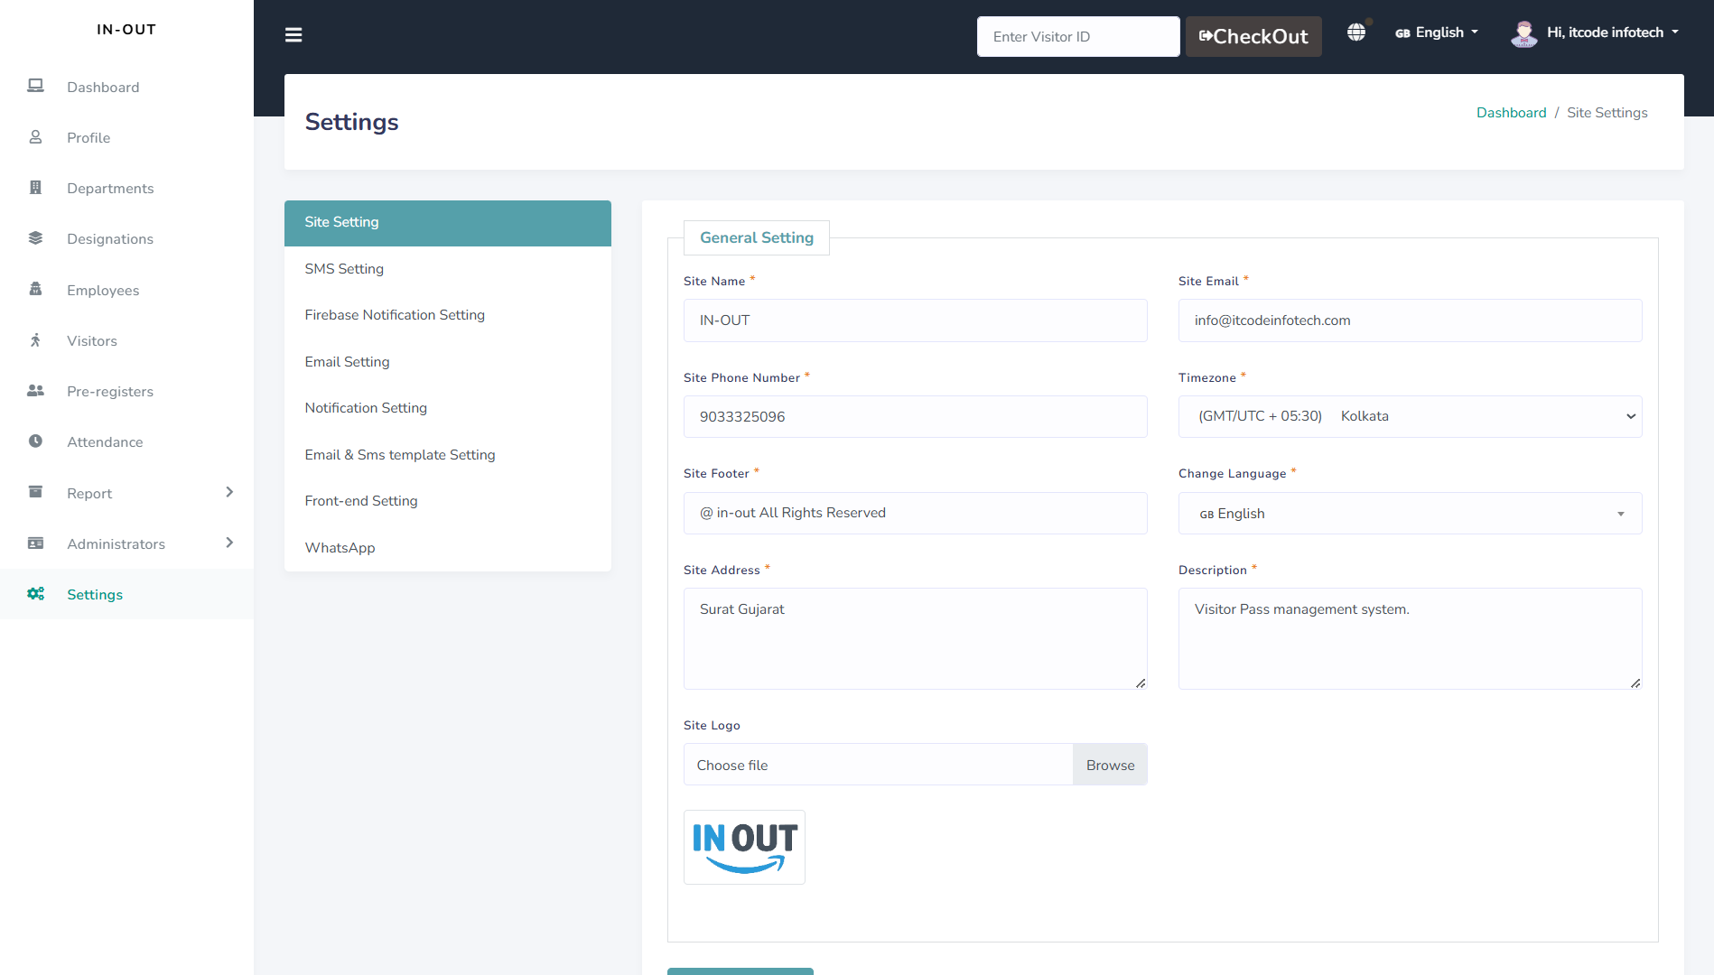Select the SMS Setting tab

point(448,269)
